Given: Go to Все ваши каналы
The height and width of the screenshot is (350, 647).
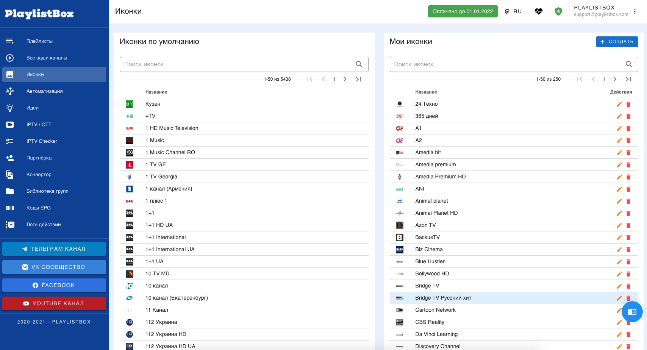Looking at the screenshot, I should tap(54, 58).
